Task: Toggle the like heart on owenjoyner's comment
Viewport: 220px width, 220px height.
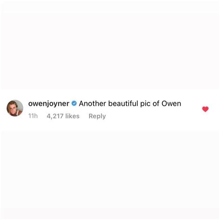Action: coord(205,109)
